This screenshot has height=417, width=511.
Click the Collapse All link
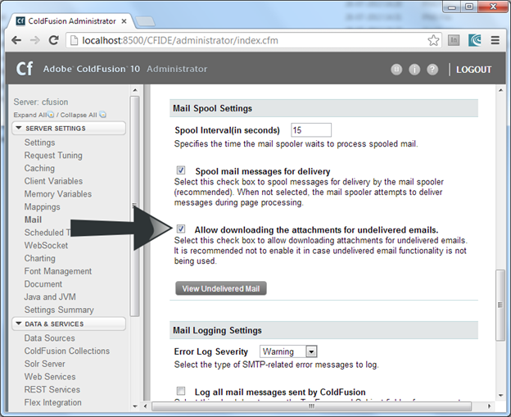[79, 115]
